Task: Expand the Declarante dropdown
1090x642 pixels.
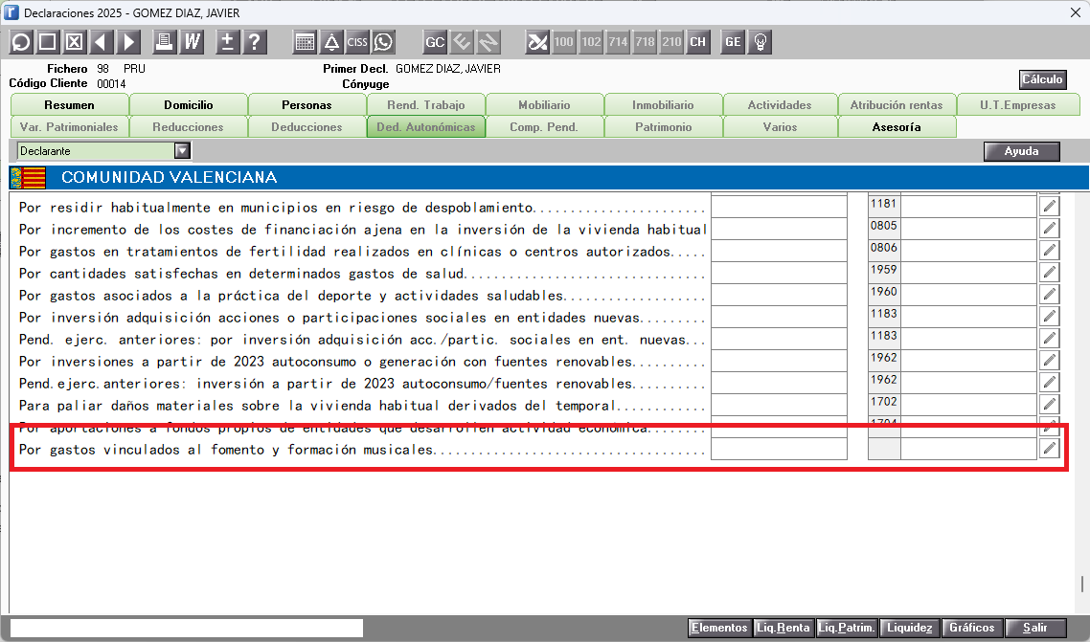Action: (x=182, y=151)
